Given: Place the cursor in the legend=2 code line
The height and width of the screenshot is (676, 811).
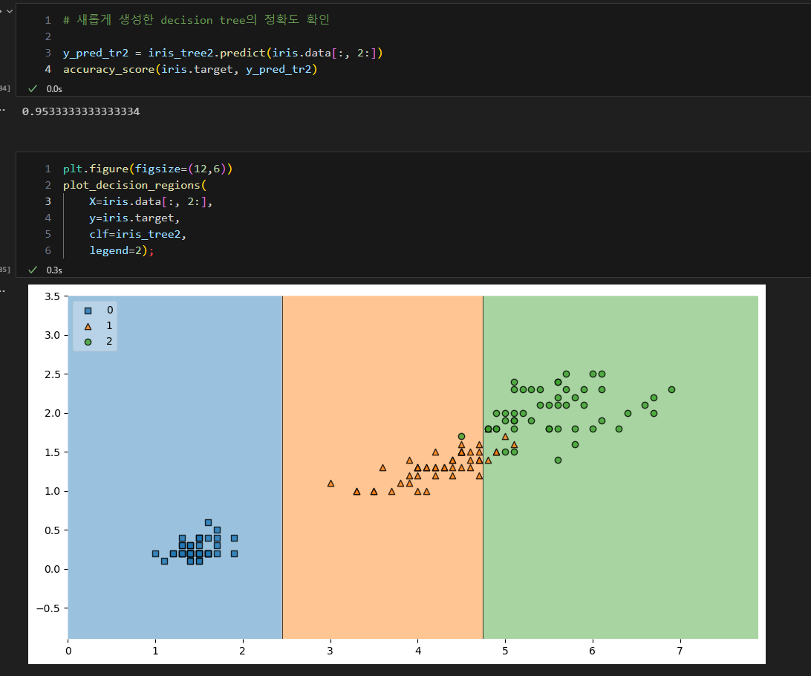Looking at the screenshot, I should (x=122, y=250).
